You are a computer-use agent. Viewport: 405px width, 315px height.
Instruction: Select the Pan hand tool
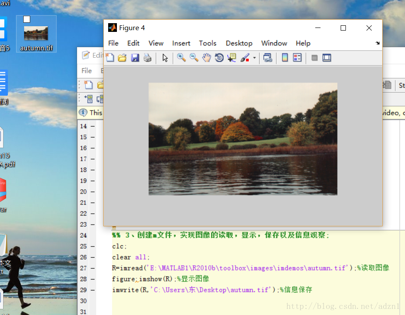pos(207,58)
